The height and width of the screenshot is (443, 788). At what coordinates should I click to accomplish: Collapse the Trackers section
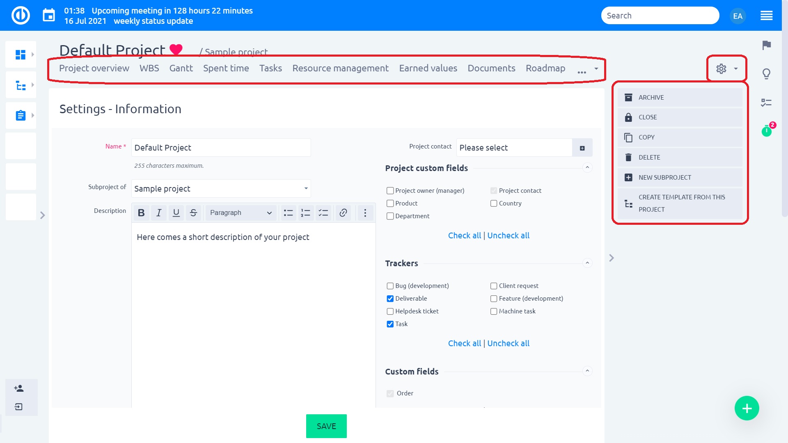pos(587,263)
